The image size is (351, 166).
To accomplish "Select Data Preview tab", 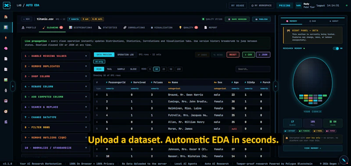I will pos(104,55).
